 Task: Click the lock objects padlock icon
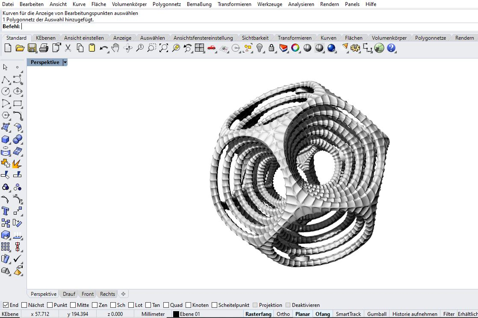[271, 48]
